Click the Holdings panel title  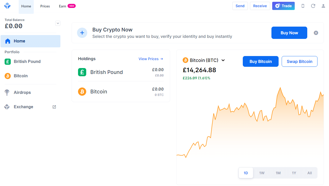point(87,59)
